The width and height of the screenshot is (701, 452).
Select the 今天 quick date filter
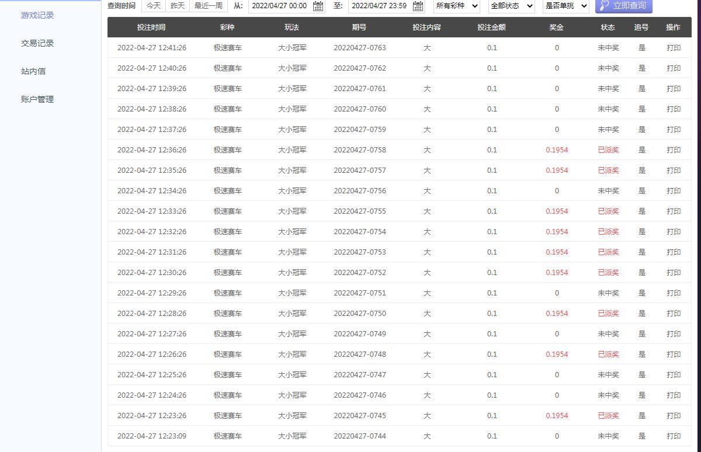[154, 6]
